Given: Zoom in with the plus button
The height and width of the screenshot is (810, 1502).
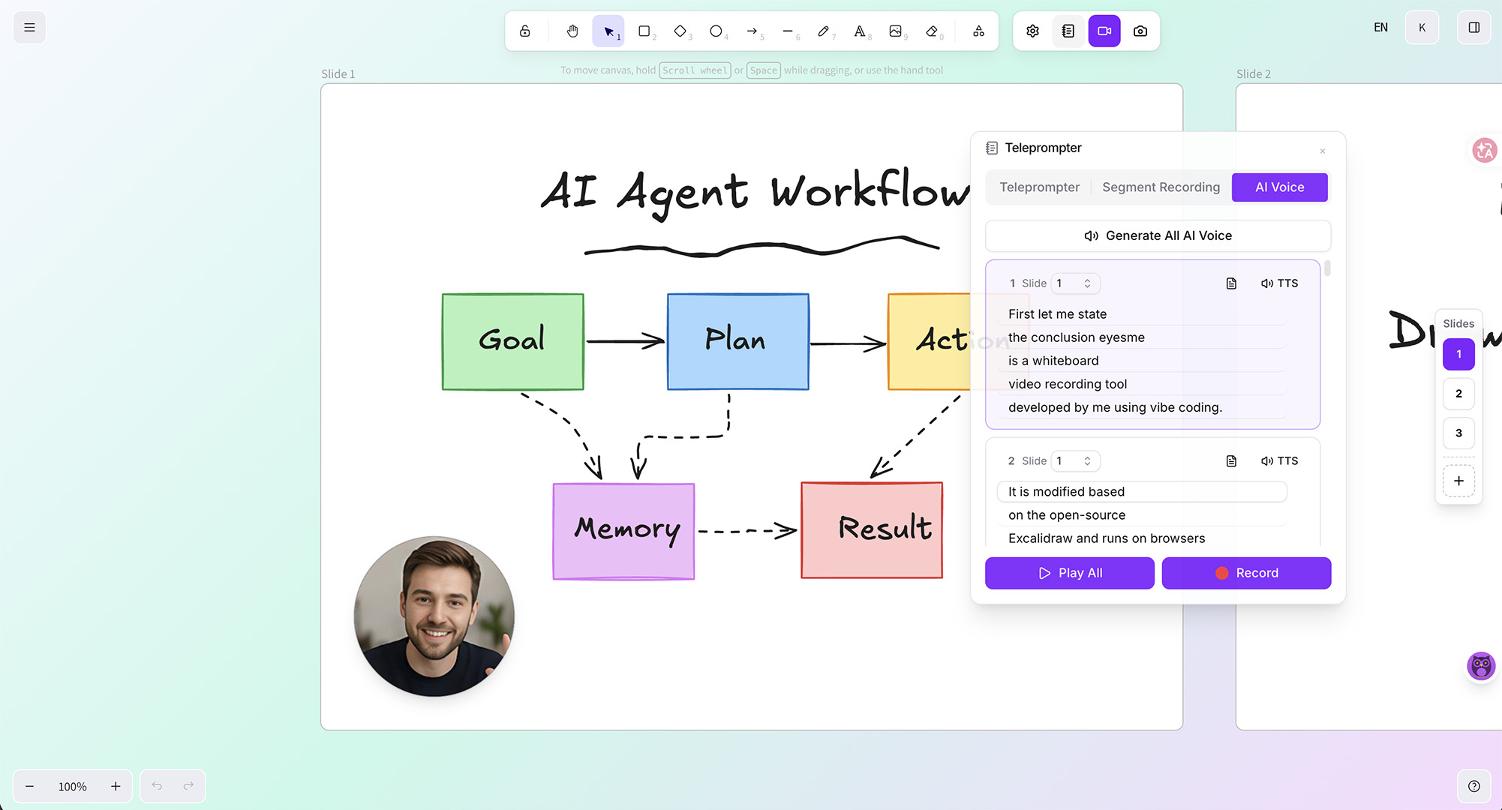Looking at the screenshot, I should point(116,786).
